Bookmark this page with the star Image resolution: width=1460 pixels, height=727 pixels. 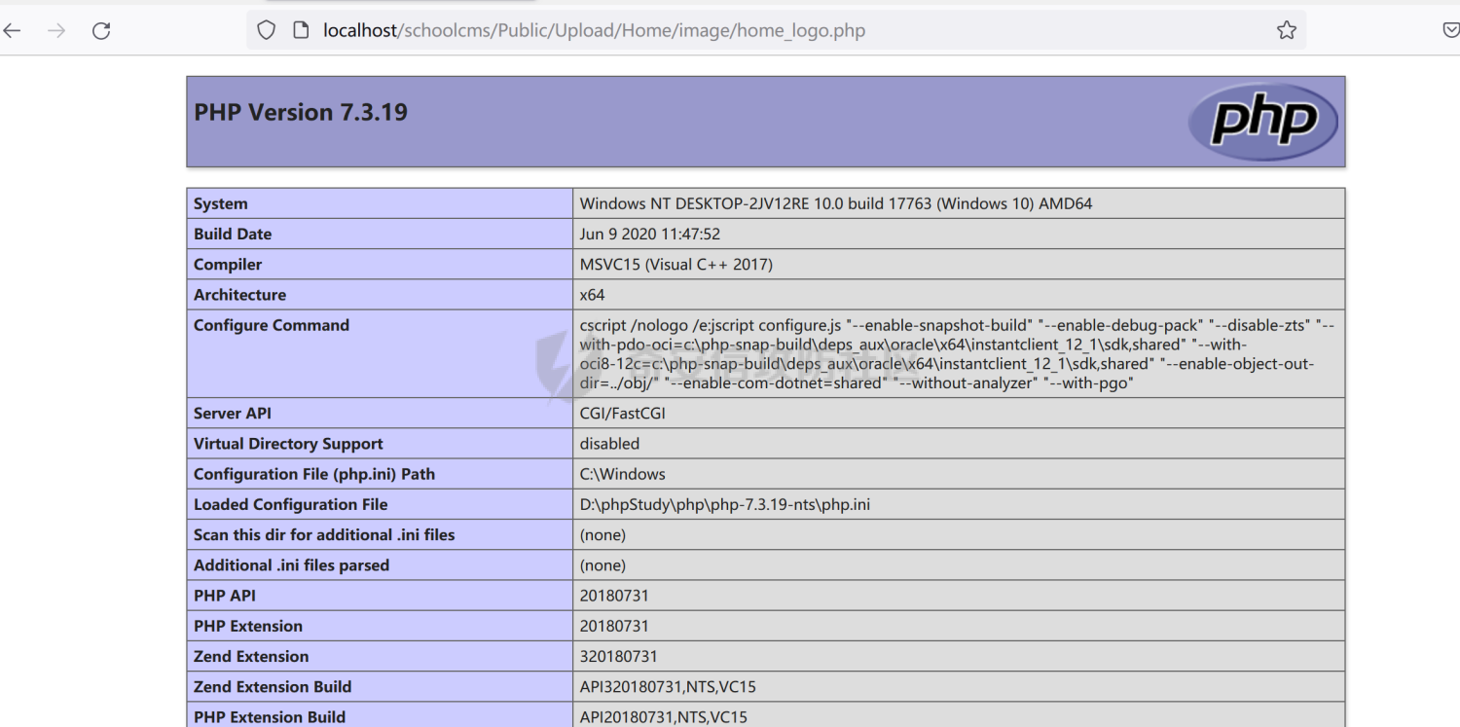pos(1287,30)
